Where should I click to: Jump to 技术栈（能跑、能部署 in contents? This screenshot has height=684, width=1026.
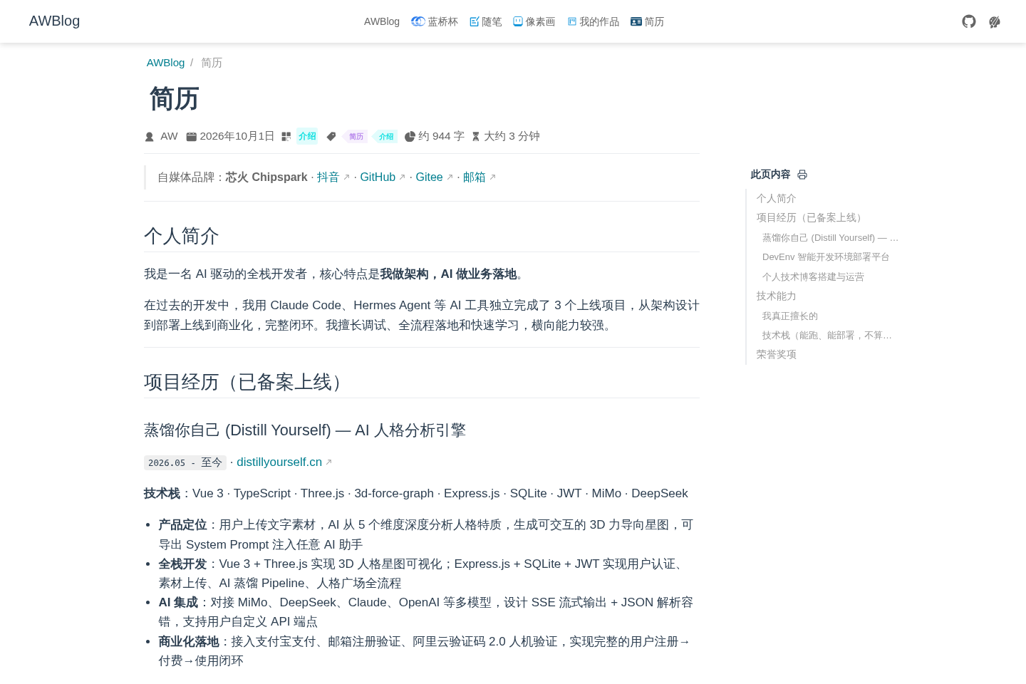point(826,335)
